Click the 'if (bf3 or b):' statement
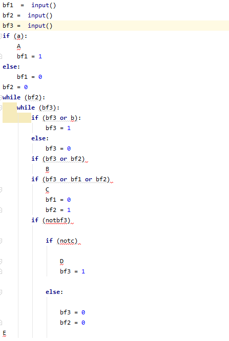The width and height of the screenshot is (229, 341). [x=56, y=118]
